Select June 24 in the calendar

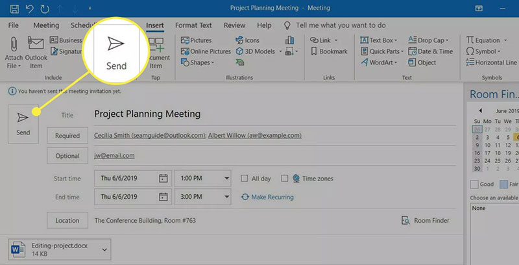pyautogui.click(x=488, y=161)
